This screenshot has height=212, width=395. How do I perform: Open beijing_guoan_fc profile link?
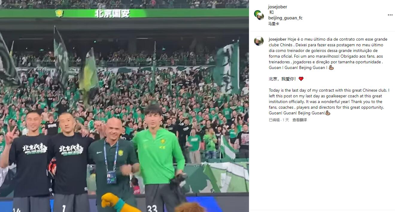[285, 18]
